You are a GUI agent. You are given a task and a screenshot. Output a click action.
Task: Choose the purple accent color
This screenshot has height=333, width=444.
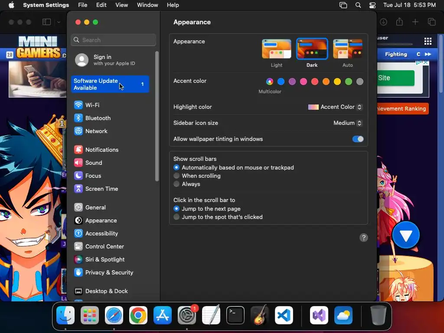(x=292, y=82)
